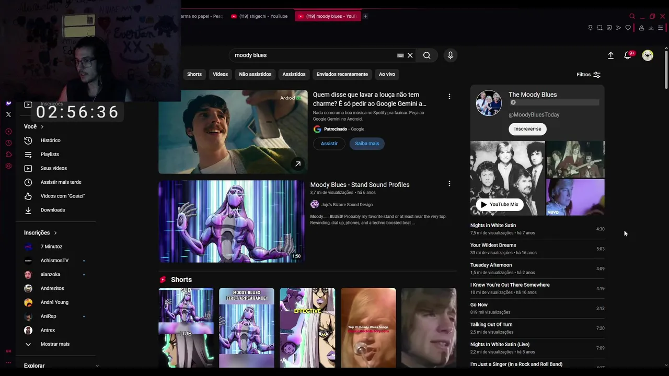Switch to '(119) moody blues' browser tab
This screenshot has width=669, height=376.
pyautogui.click(x=327, y=16)
